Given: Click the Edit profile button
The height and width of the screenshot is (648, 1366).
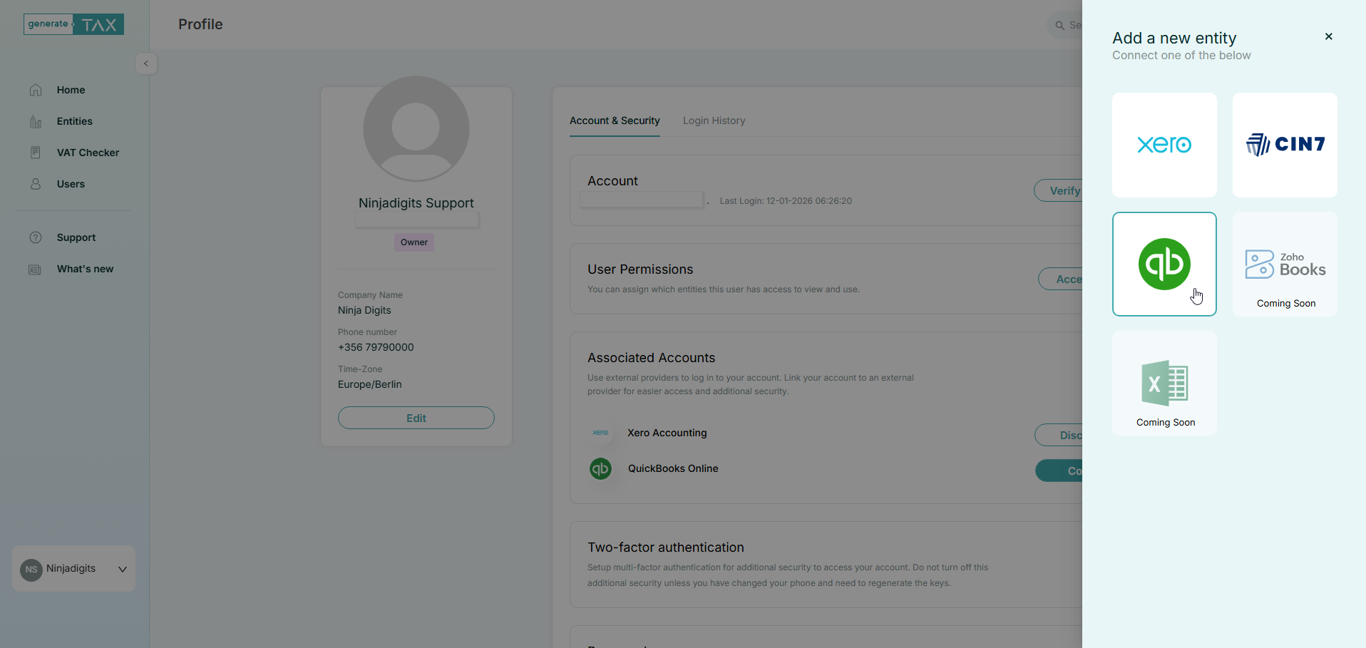Looking at the screenshot, I should tap(416, 418).
